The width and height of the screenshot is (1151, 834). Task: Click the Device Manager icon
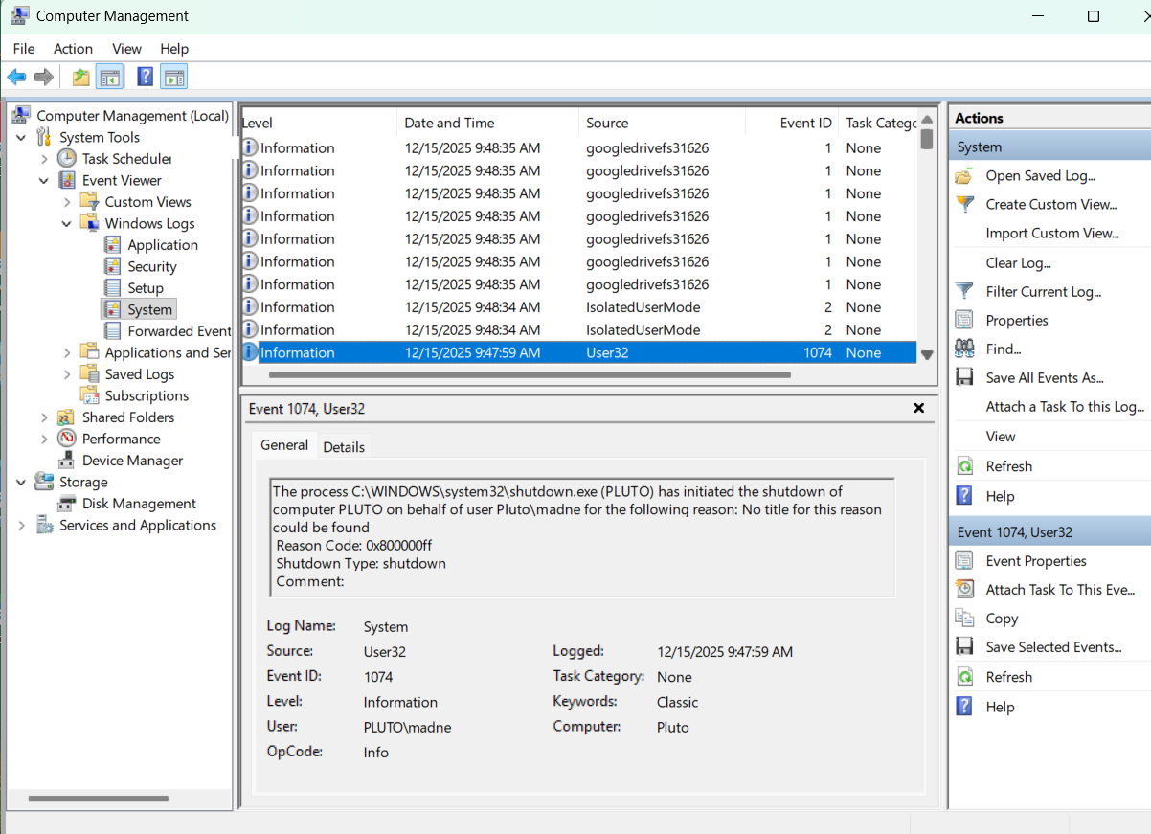click(x=67, y=460)
